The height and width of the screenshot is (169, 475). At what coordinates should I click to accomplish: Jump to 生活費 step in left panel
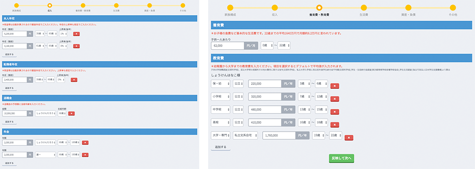pyautogui.click(x=117, y=6)
